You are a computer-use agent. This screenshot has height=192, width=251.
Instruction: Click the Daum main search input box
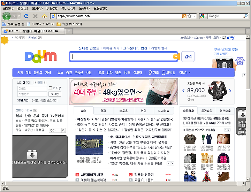[121, 56]
